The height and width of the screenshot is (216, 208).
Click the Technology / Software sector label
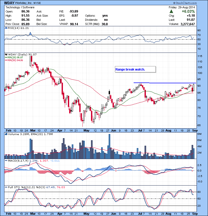coord(20,8)
